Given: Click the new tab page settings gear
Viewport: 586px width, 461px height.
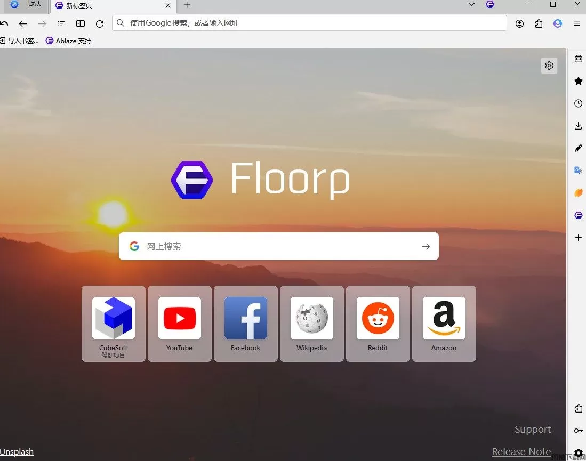Looking at the screenshot, I should coord(549,66).
